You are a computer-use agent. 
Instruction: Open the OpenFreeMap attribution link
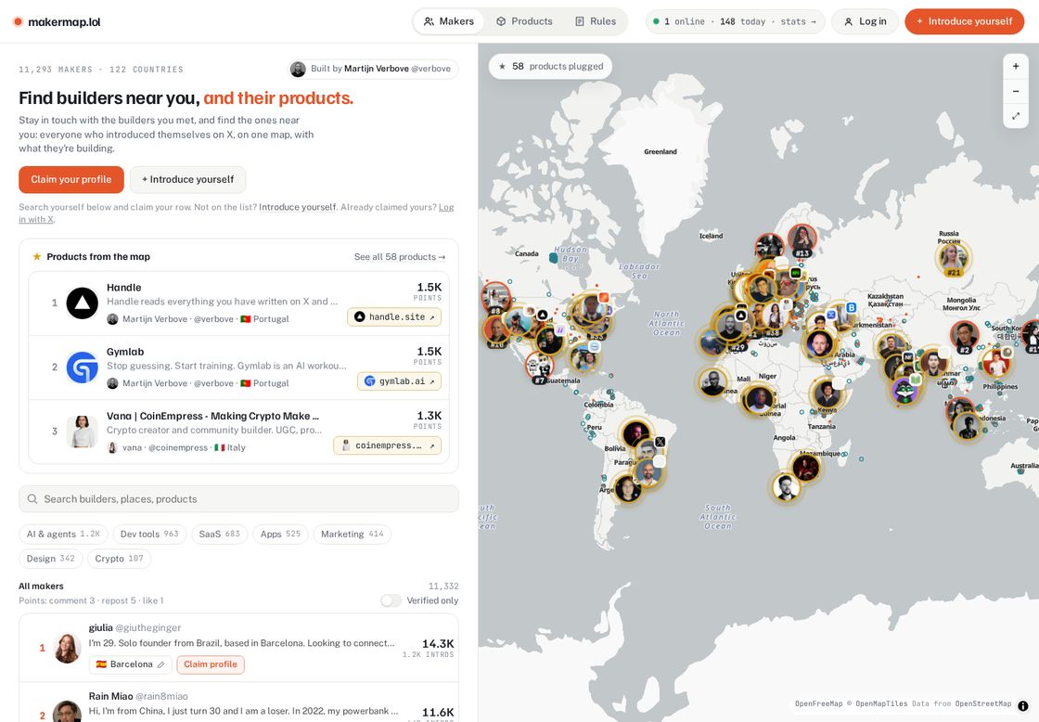[818, 704]
